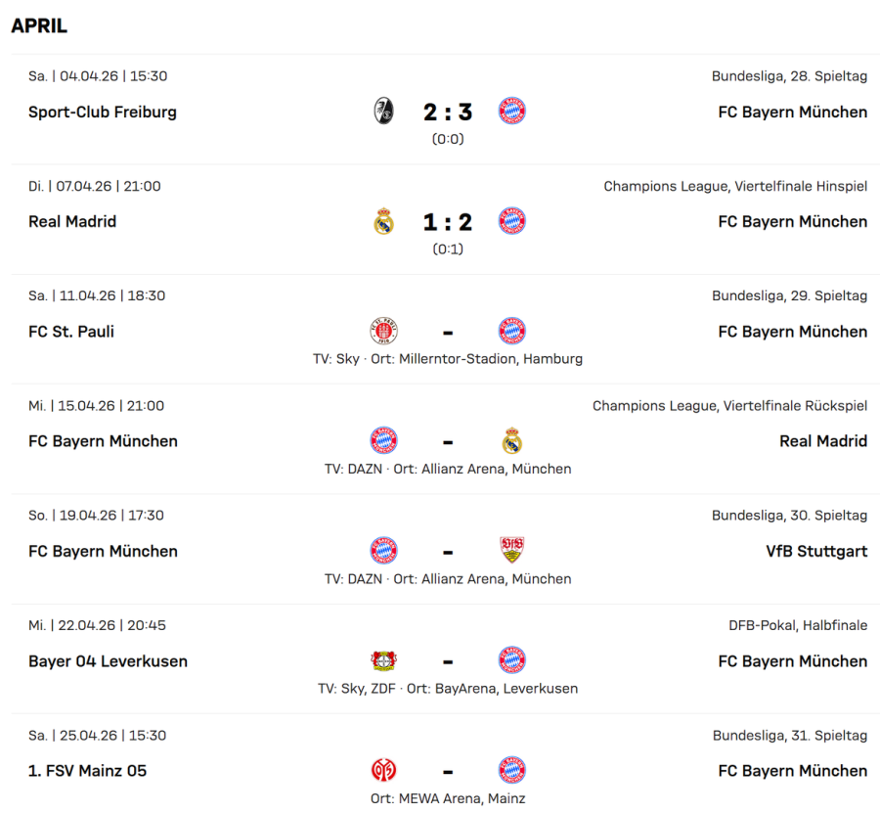Select the FC St. Pauli crest

tap(383, 331)
